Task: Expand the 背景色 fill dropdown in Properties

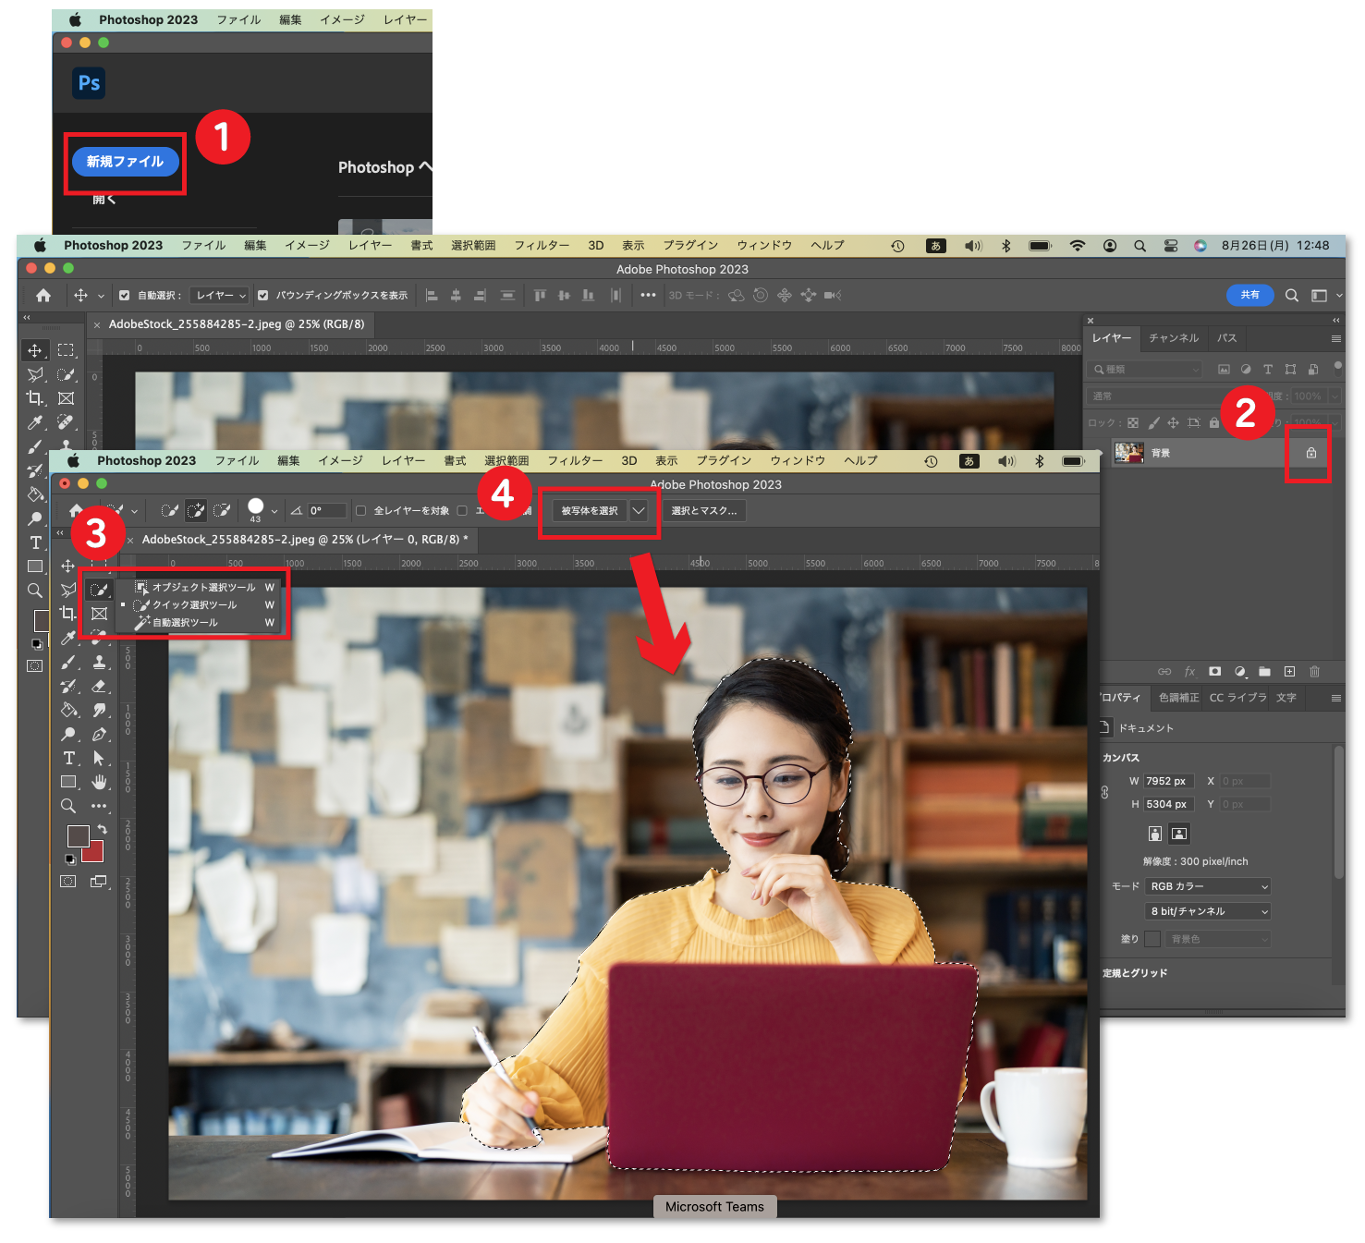Action: 1219,939
